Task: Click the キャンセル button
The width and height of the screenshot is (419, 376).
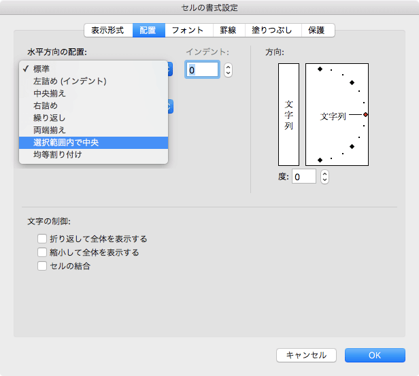Action: point(307,355)
